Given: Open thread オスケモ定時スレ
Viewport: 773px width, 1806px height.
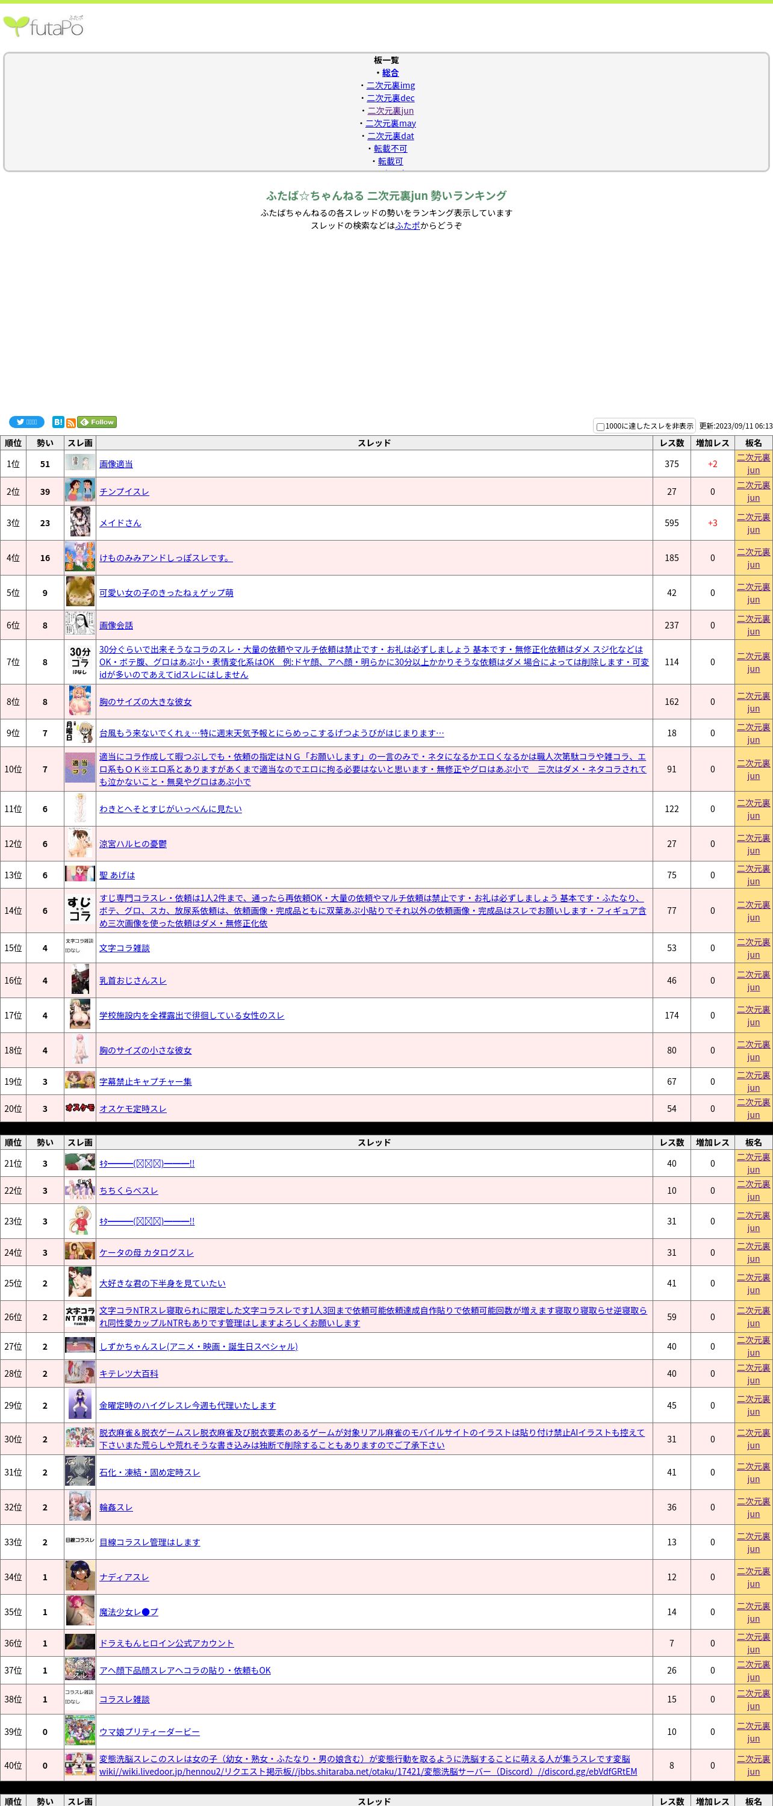Looking at the screenshot, I should coord(132,1108).
